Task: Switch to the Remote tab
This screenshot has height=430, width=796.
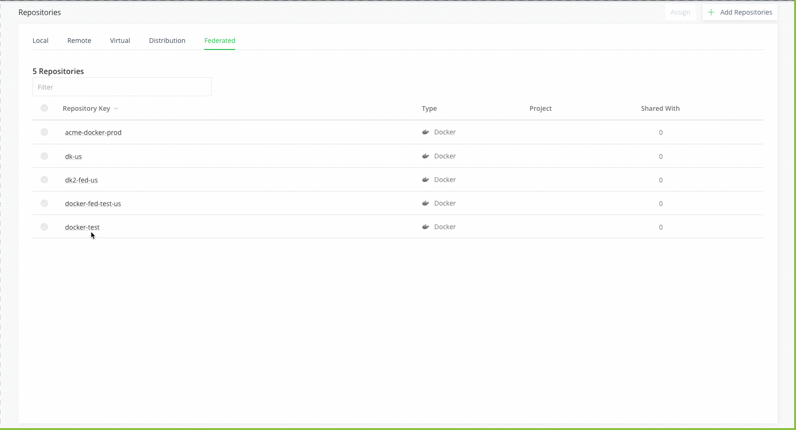Action: coord(79,41)
